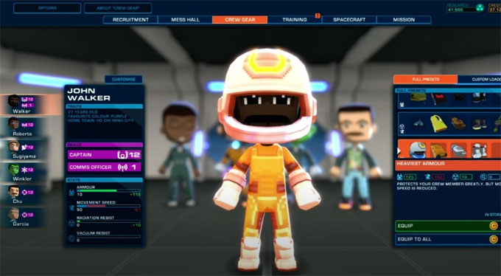
Task: Select crew member Chu's portrait
Action: 14,191
